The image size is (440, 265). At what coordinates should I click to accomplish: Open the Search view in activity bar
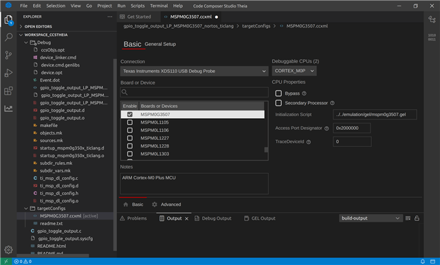tap(8, 37)
